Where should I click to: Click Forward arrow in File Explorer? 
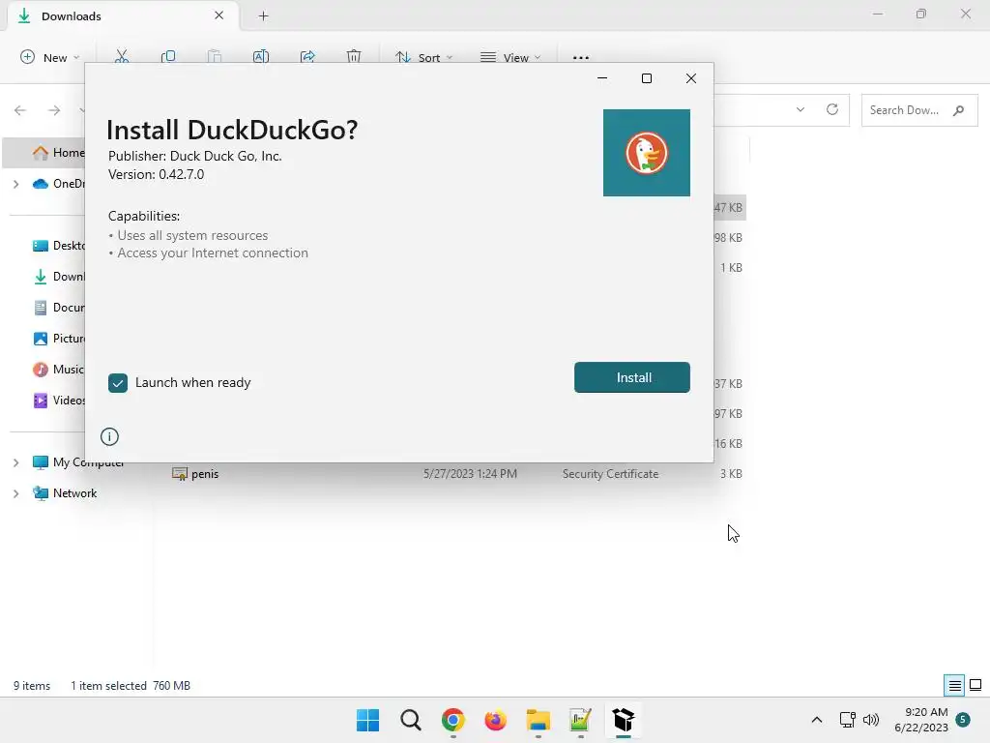point(54,110)
